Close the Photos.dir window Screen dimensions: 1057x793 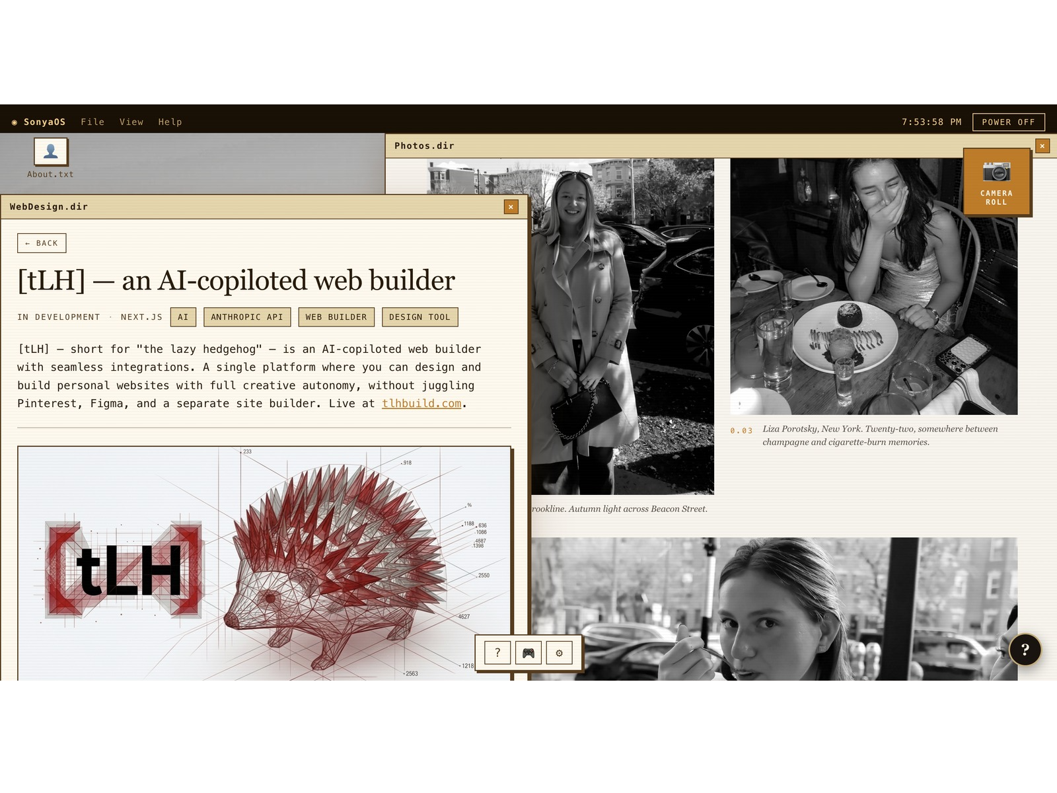point(1042,146)
